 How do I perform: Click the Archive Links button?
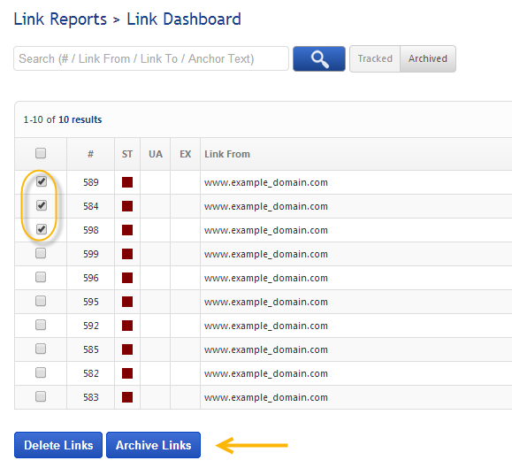pos(154,445)
